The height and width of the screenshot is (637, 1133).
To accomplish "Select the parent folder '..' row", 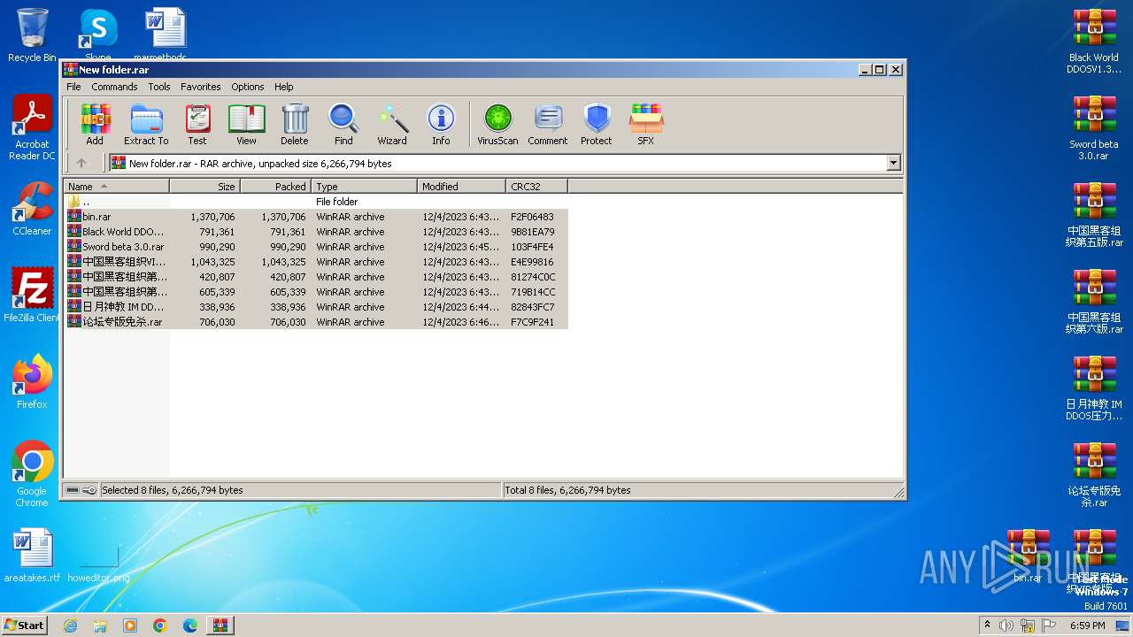I will pyautogui.click(x=316, y=202).
